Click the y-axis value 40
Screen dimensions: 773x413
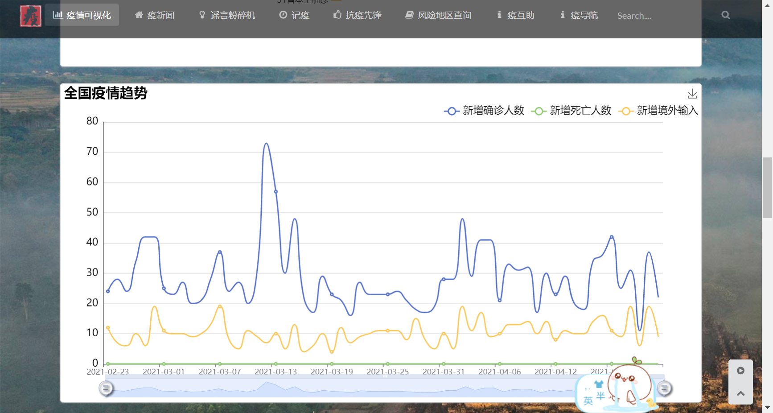coord(92,242)
